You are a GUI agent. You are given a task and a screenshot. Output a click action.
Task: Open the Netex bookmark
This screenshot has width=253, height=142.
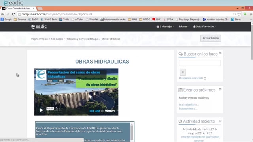click(x=236, y=19)
